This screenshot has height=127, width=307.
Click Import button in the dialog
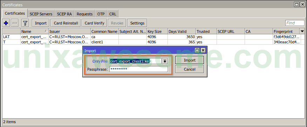[190, 60]
